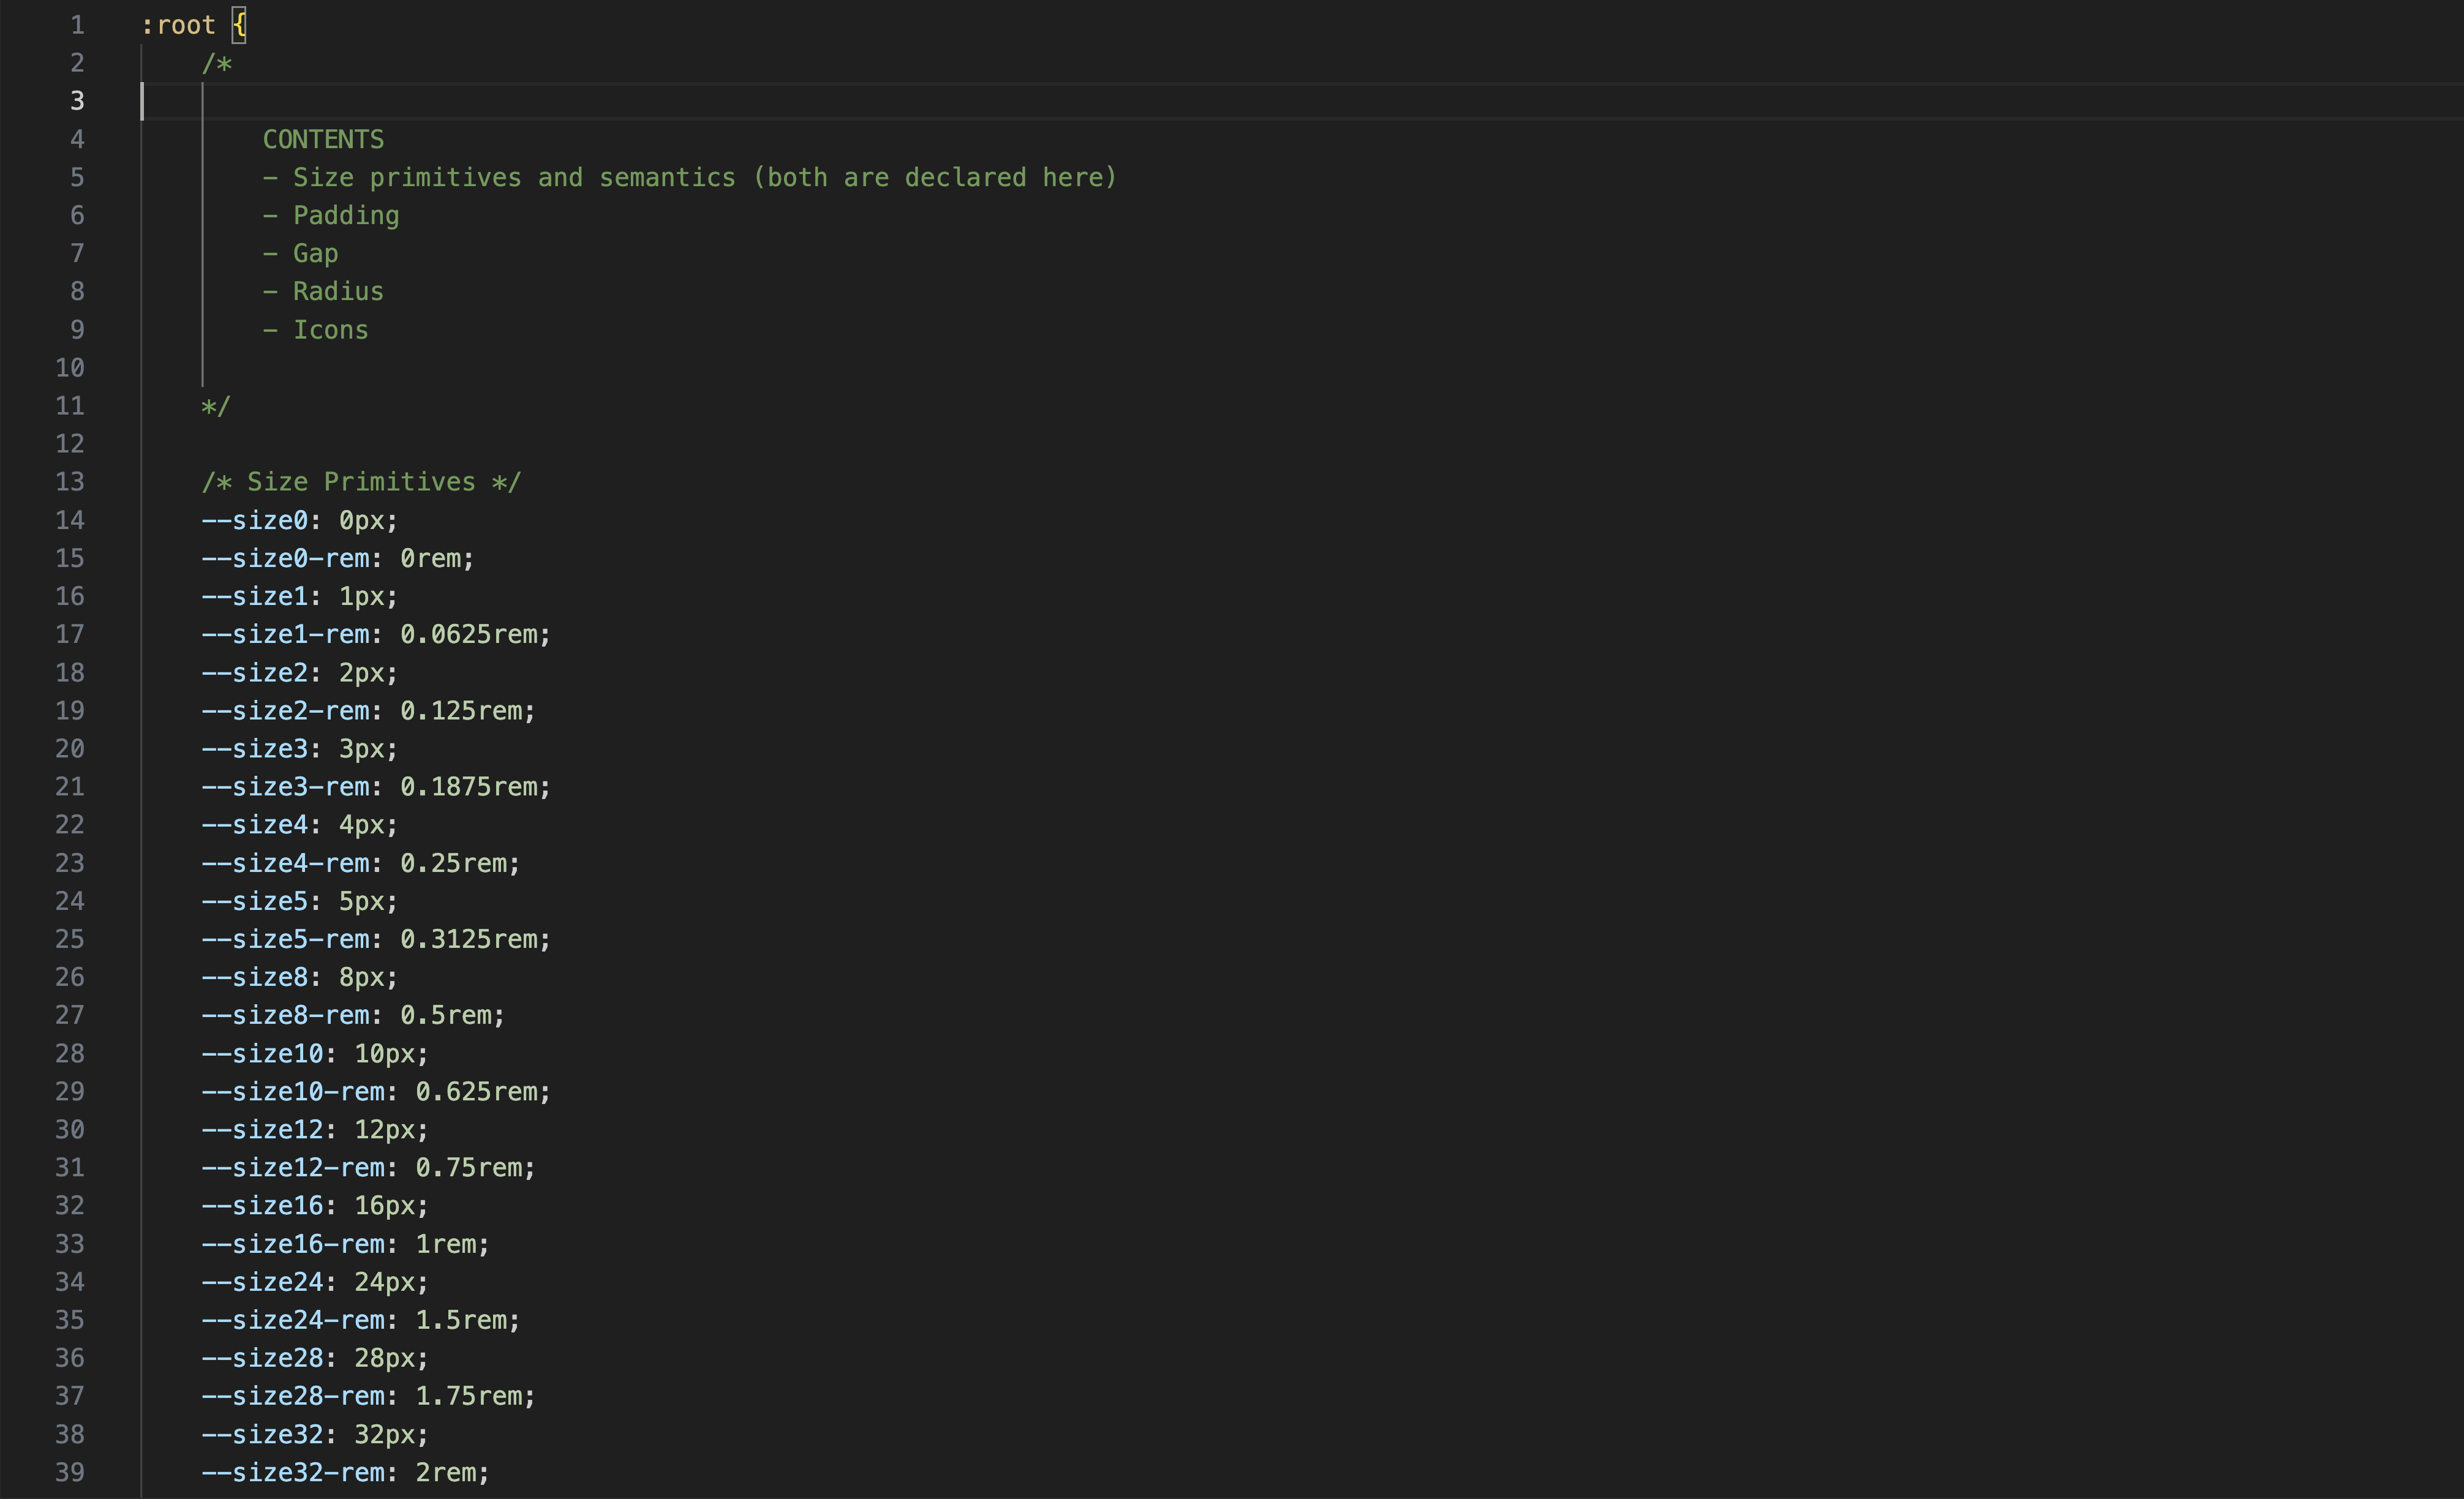Click the --size0 variable declaration

(255, 520)
